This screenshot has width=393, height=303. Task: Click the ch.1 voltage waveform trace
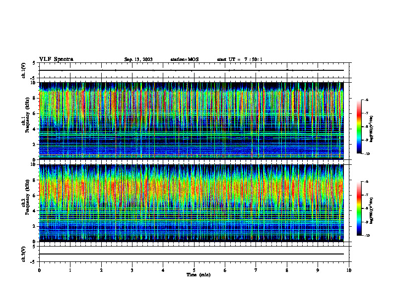click(x=192, y=70)
